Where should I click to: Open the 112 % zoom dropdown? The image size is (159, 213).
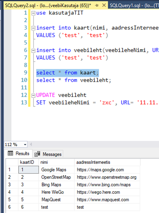(25, 145)
